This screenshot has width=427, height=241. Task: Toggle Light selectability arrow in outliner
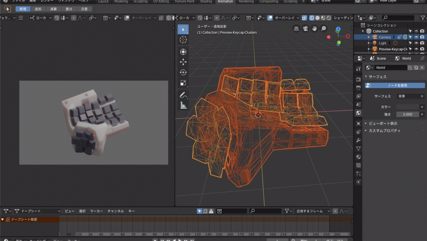(410, 43)
